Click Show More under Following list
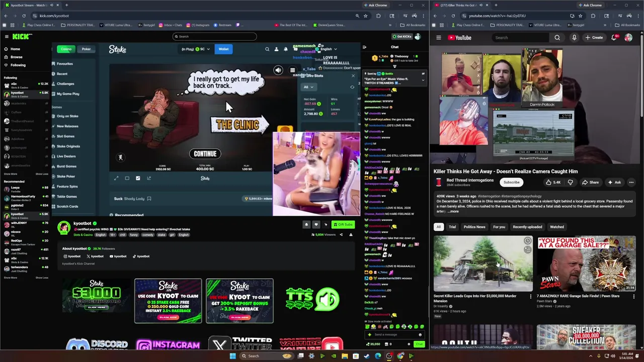The image size is (644, 362). 11,174
